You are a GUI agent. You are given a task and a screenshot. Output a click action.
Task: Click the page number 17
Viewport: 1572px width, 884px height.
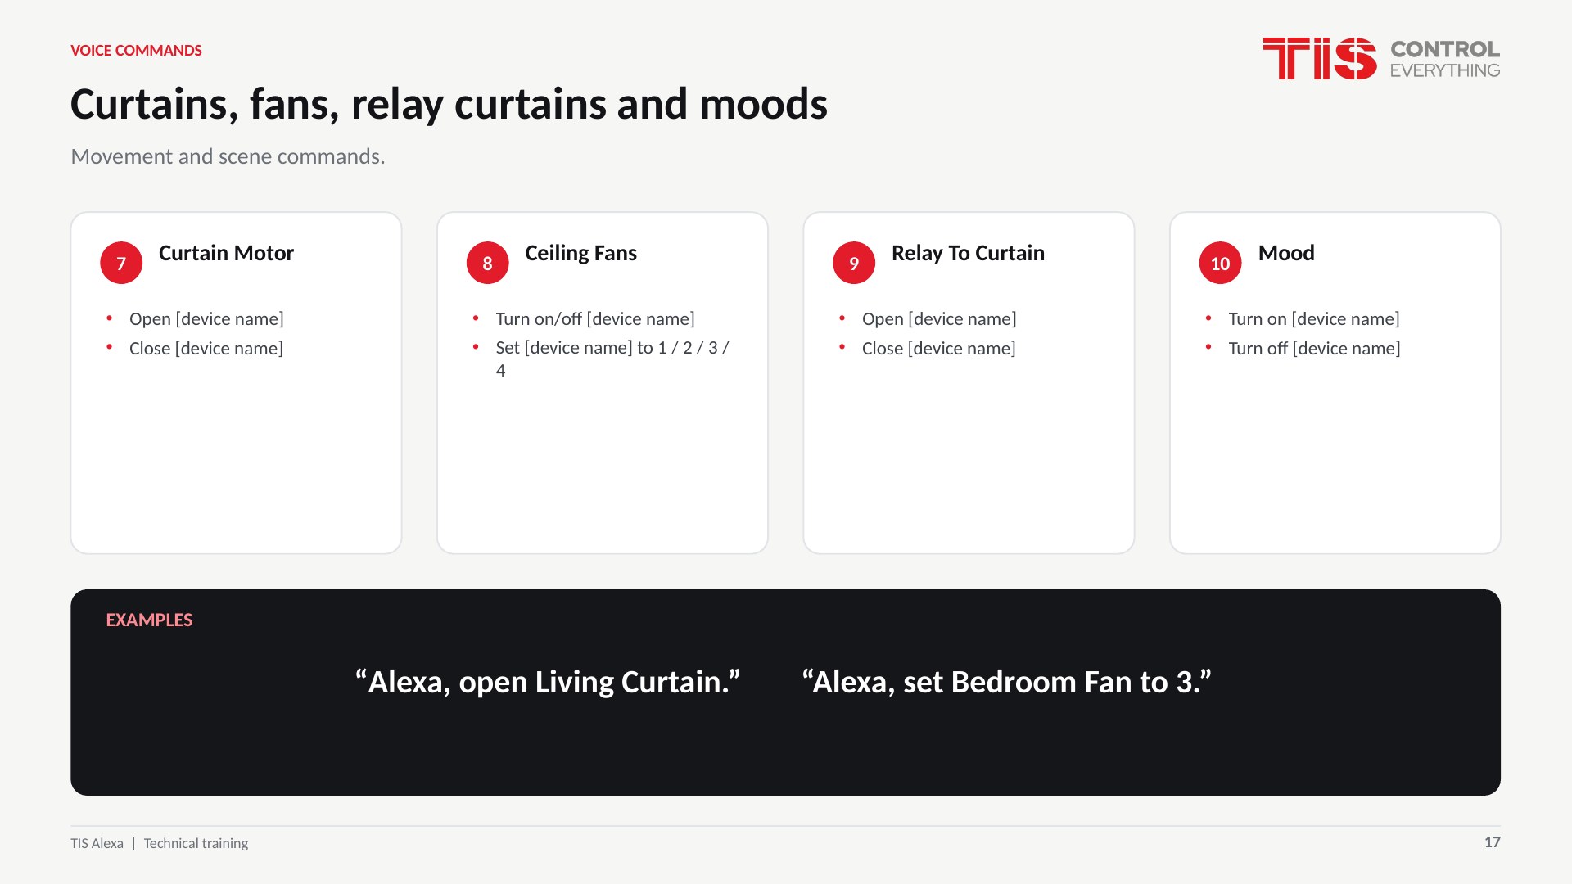1492,842
